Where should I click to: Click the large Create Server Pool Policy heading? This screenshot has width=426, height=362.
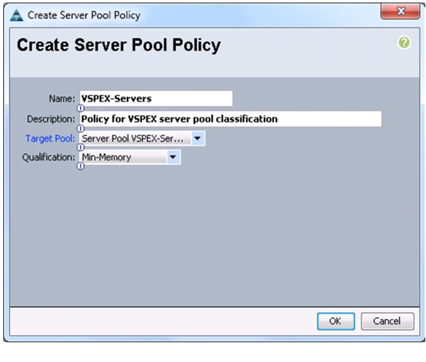(119, 45)
